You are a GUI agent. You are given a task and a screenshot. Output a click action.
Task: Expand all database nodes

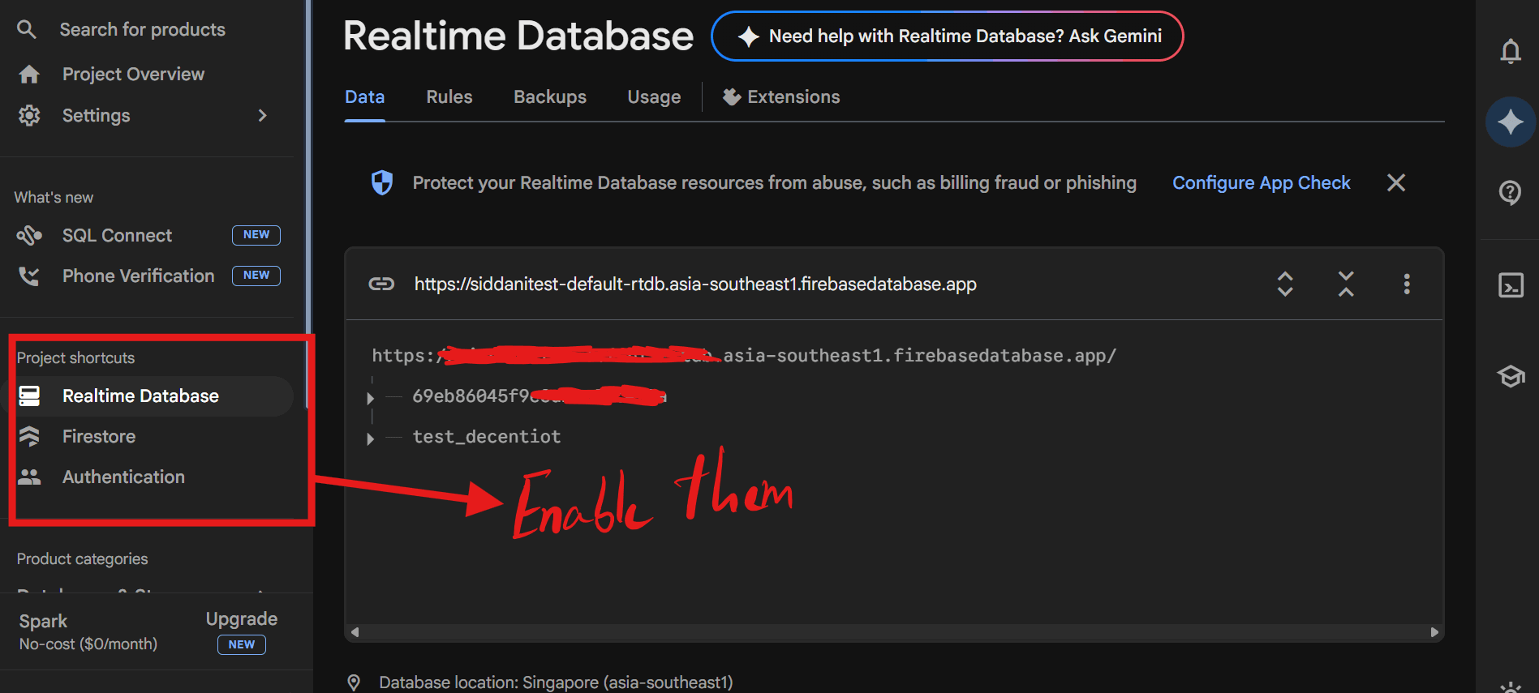point(1285,284)
